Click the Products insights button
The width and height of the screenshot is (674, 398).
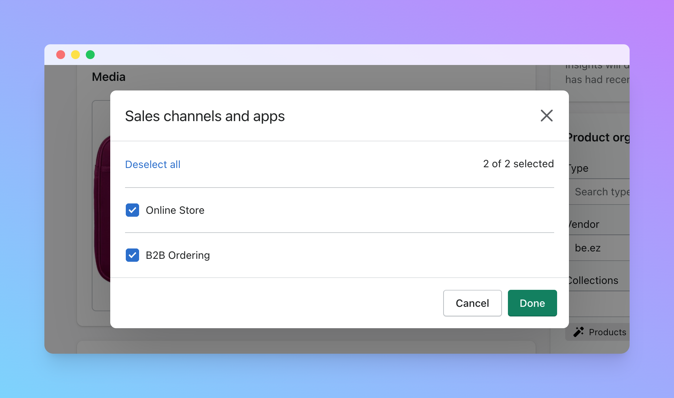click(599, 332)
